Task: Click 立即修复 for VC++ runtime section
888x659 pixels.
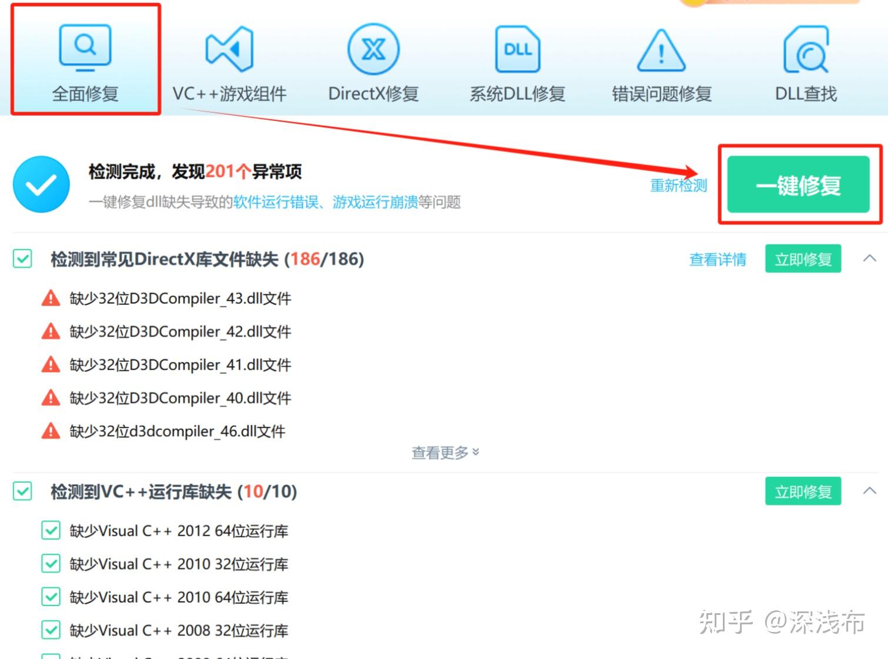Action: click(803, 491)
